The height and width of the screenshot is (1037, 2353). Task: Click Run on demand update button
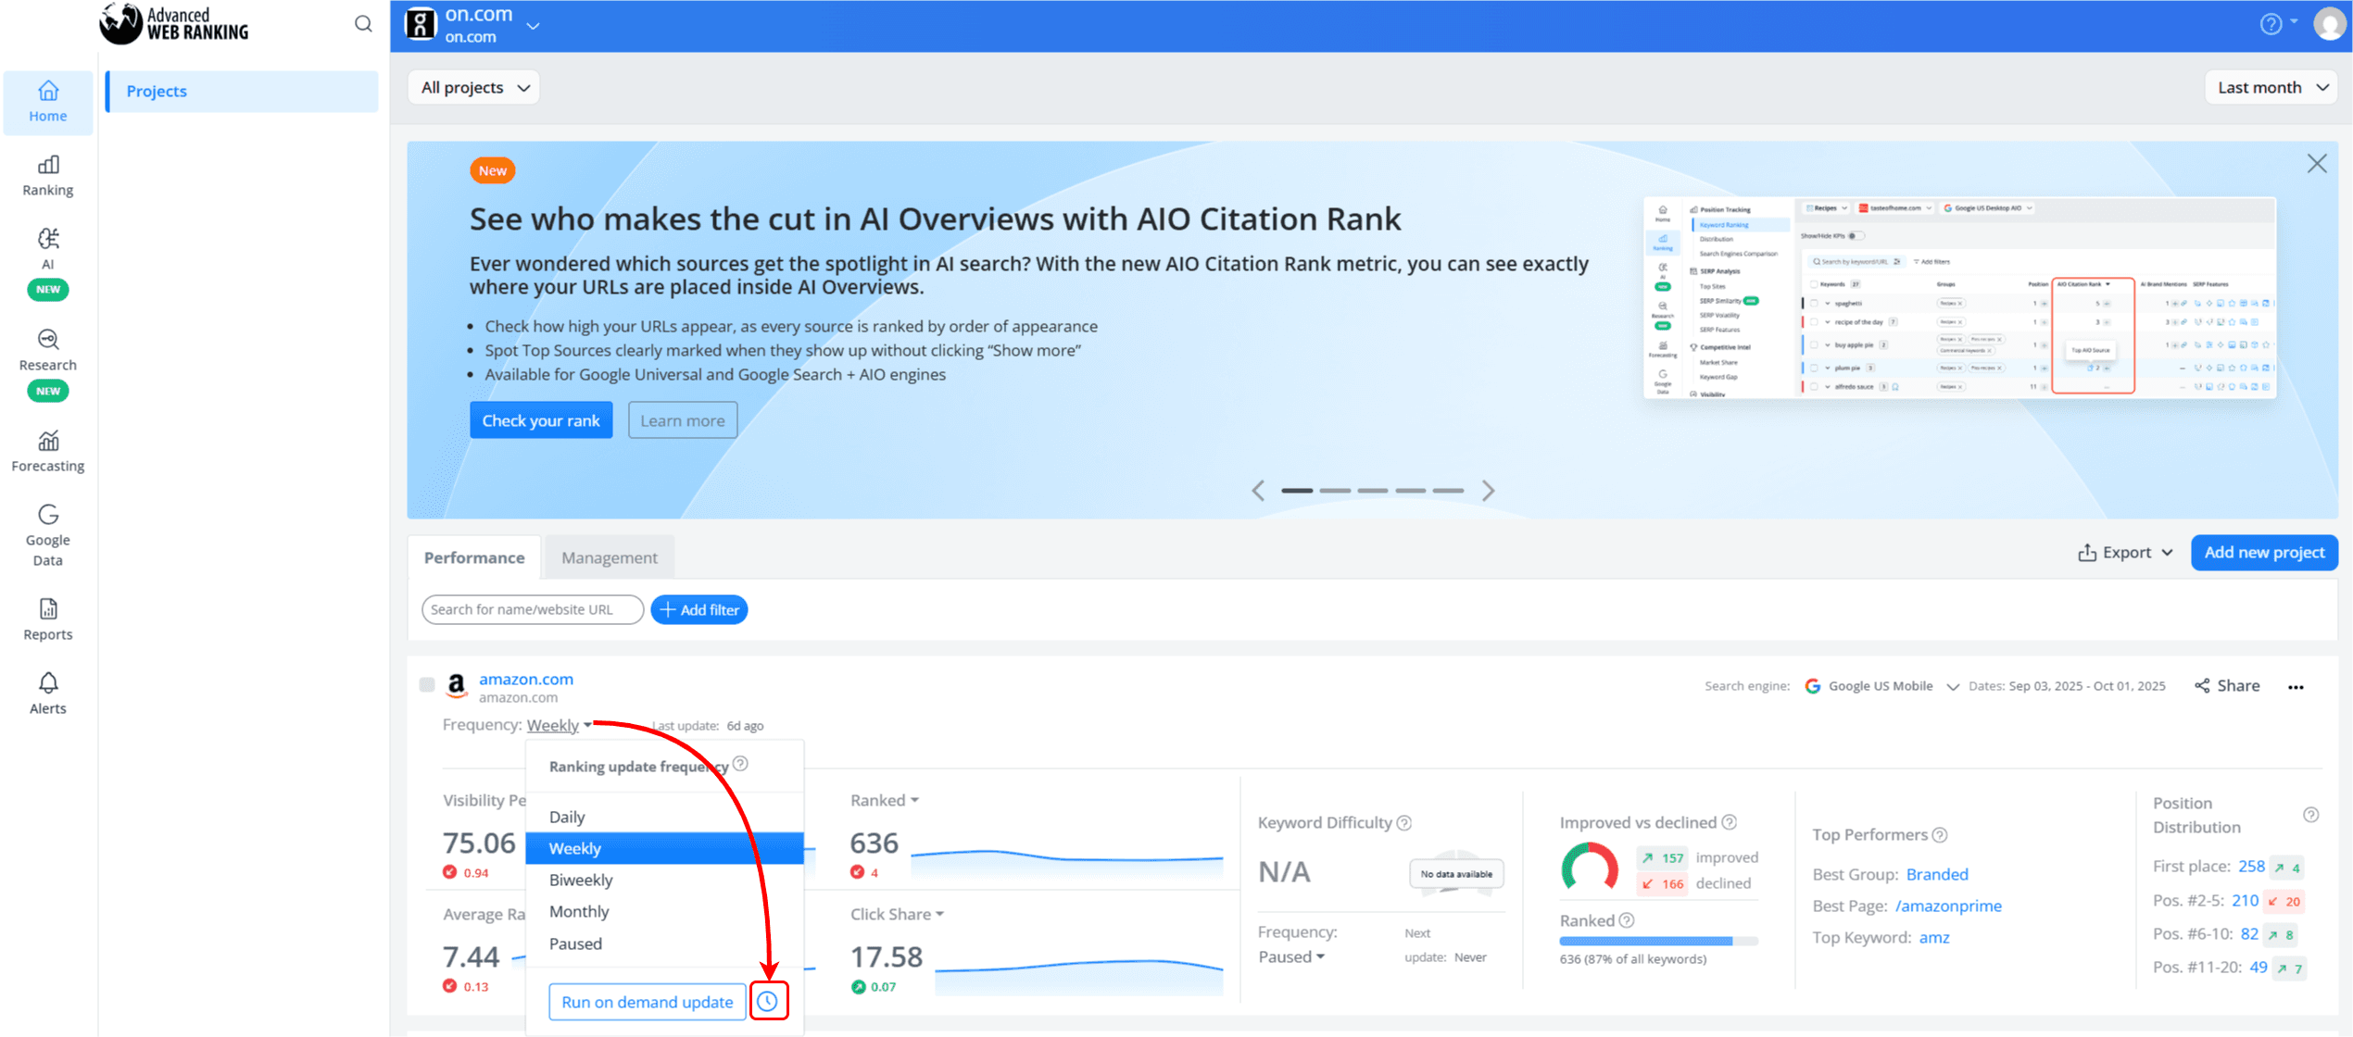(x=648, y=1002)
